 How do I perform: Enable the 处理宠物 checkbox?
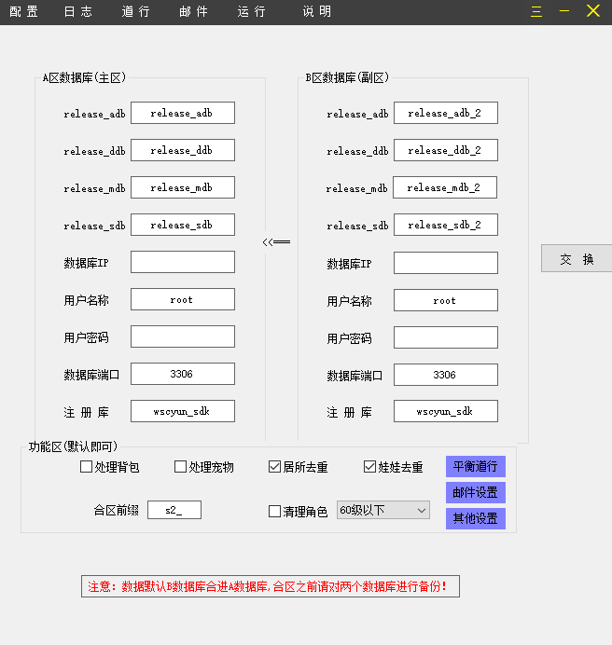pyautogui.click(x=181, y=467)
